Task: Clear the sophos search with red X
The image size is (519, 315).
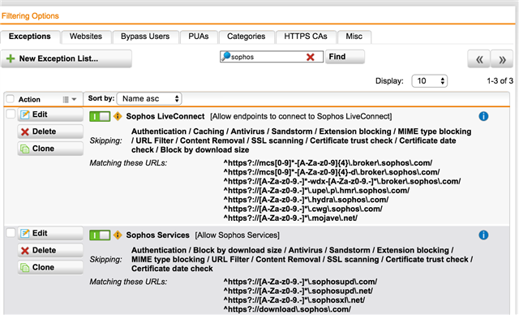Action: pyautogui.click(x=310, y=57)
